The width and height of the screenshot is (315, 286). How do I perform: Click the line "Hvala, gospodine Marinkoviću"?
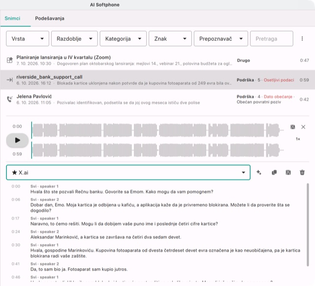[165, 253]
